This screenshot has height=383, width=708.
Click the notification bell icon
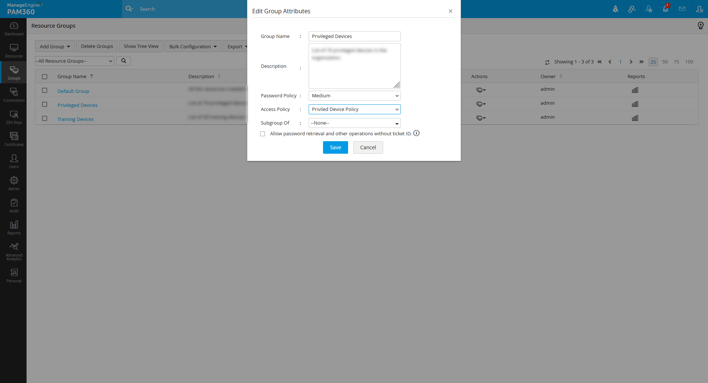pyautogui.click(x=666, y=9)
